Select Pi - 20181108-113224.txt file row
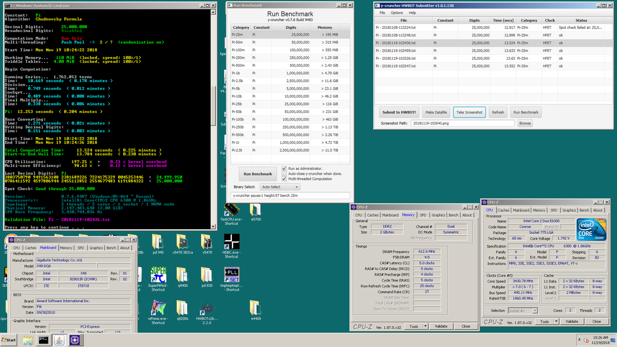617x347 pixels. coord(494,28)
